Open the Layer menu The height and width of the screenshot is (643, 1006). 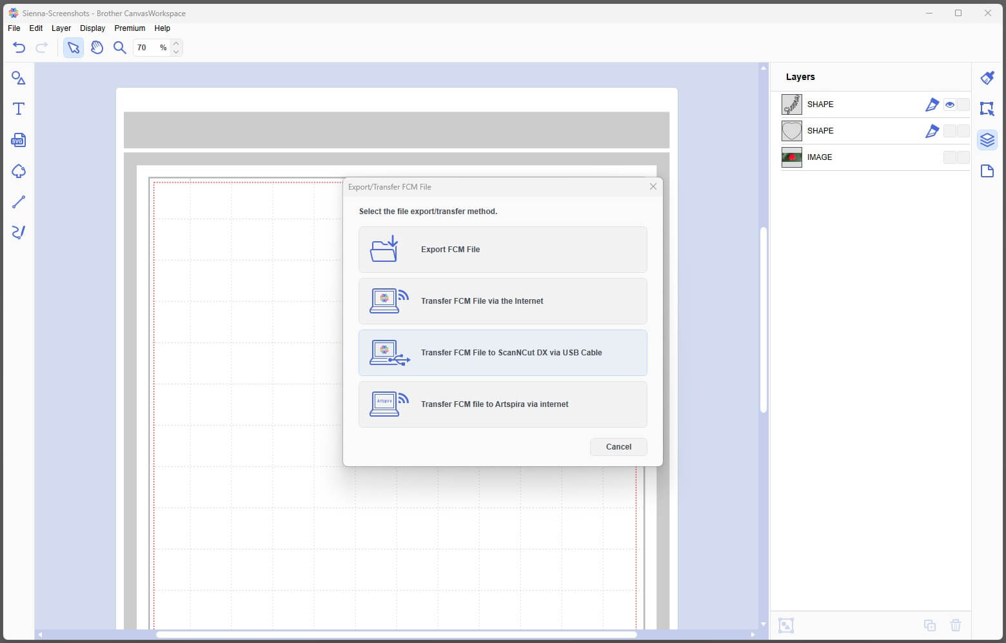tap(61, 28)
